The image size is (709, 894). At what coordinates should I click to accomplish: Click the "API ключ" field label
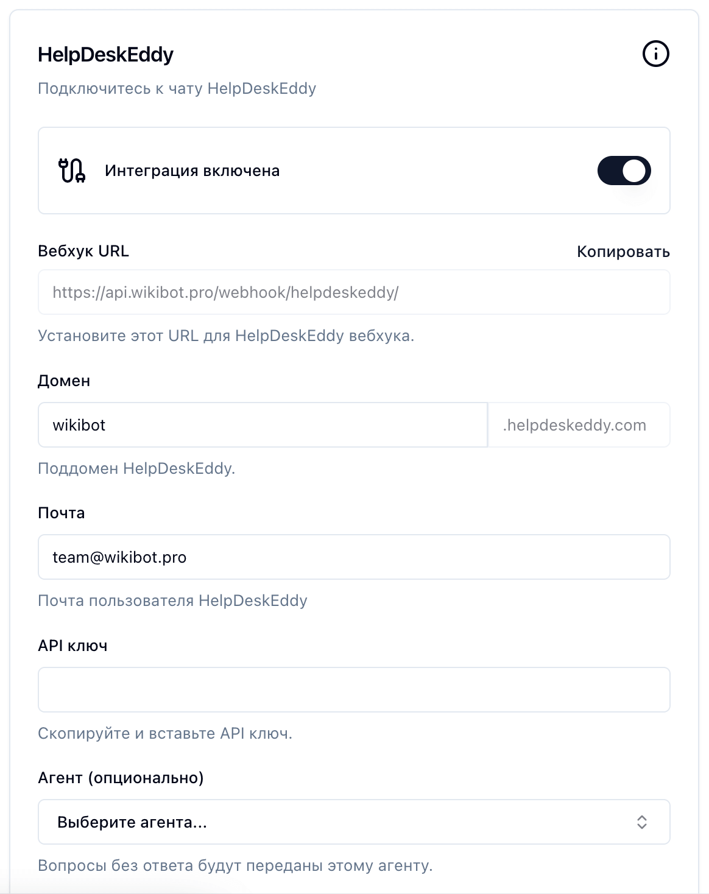tap(72, 646)
